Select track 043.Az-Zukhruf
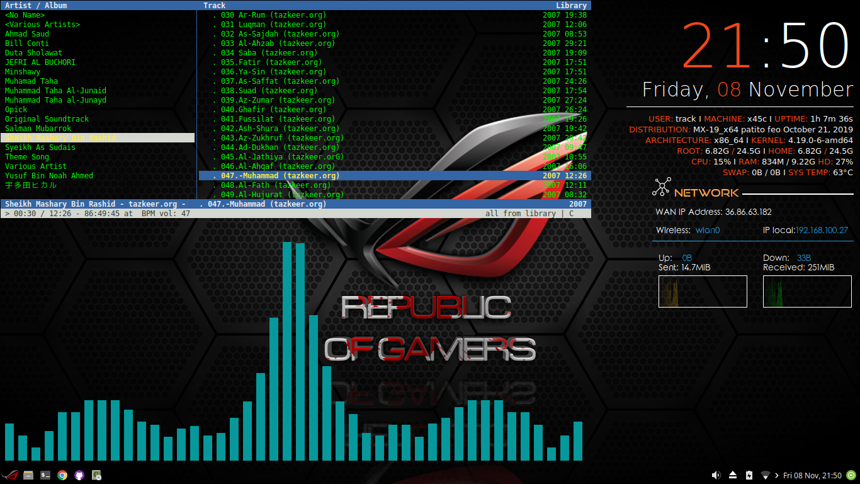Screen dimensions: 860x484 (395, 137)
